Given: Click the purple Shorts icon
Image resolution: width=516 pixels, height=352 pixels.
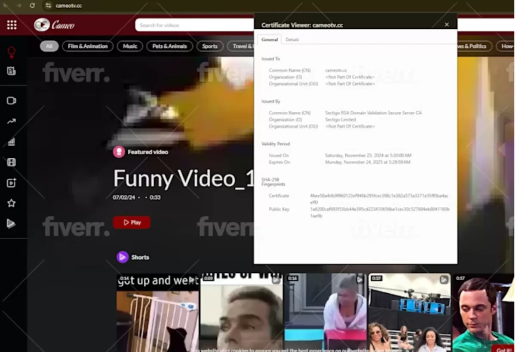Looking at the screenshot, I should [123, 257].
